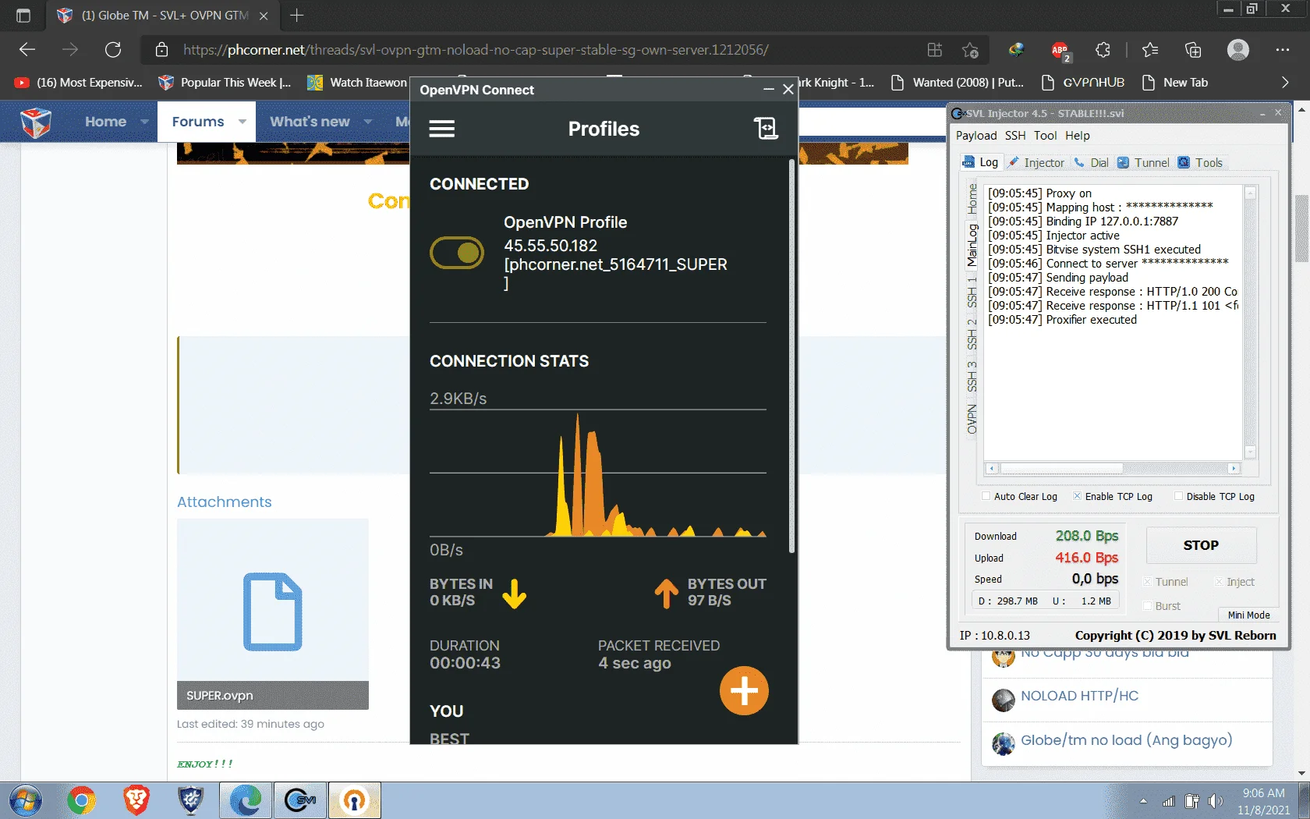Open the NOLOAD HTTP/HC thread link
The image size is (1310, 819).
[x=1079, y=696]
